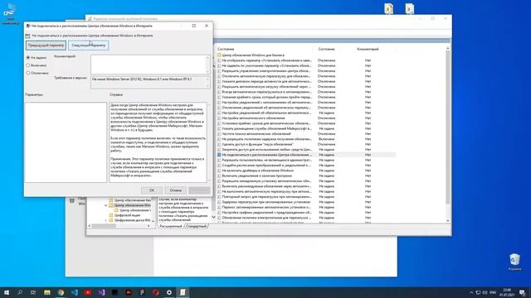This screenshot has width=531, height=298.
Task: Click the top-left desktop shortcut icon
Action: coord(10,13)
